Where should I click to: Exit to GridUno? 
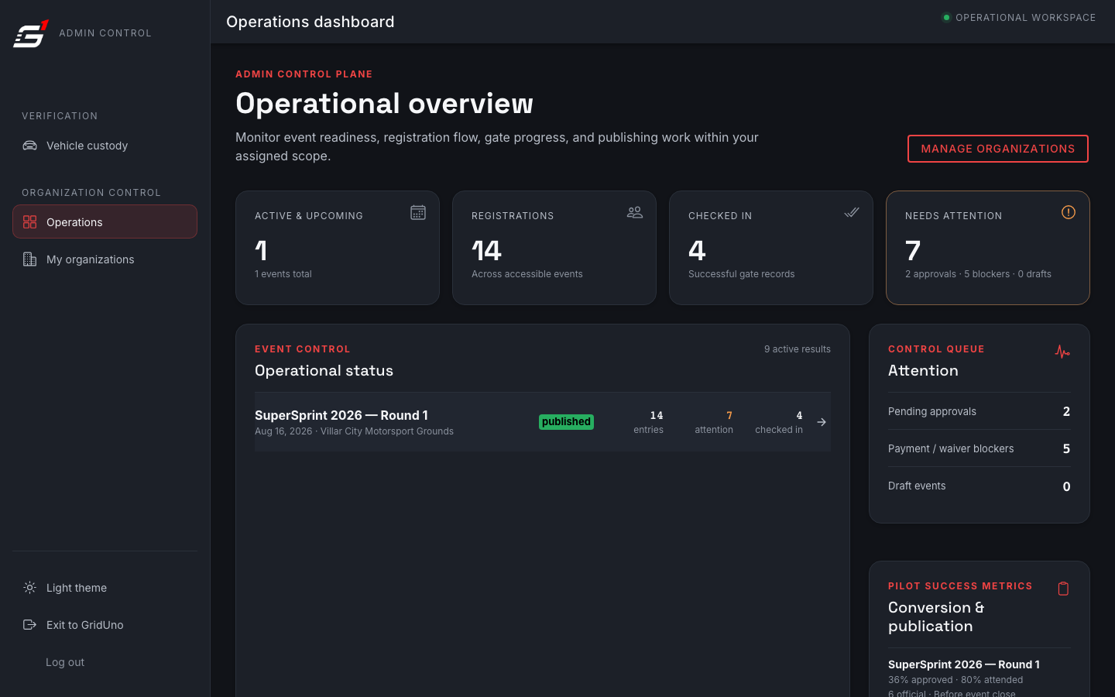105,625
